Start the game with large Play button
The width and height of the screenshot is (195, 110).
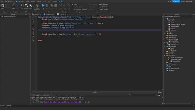coord(43,5)
